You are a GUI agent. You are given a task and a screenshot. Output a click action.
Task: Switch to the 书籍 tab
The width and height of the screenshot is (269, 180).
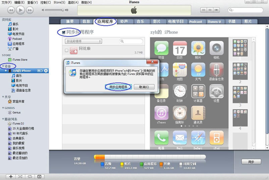(231, 21)
